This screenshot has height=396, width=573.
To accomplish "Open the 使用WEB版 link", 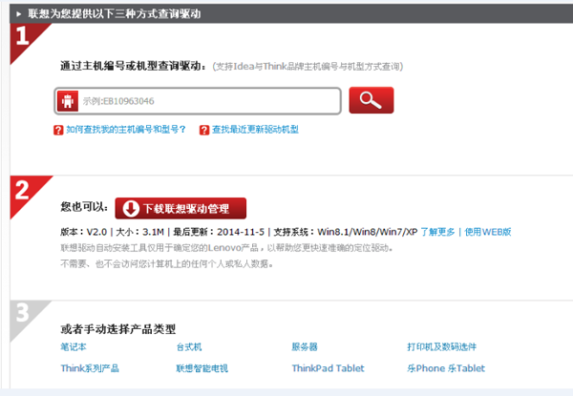I will click(x=487, y=232).
